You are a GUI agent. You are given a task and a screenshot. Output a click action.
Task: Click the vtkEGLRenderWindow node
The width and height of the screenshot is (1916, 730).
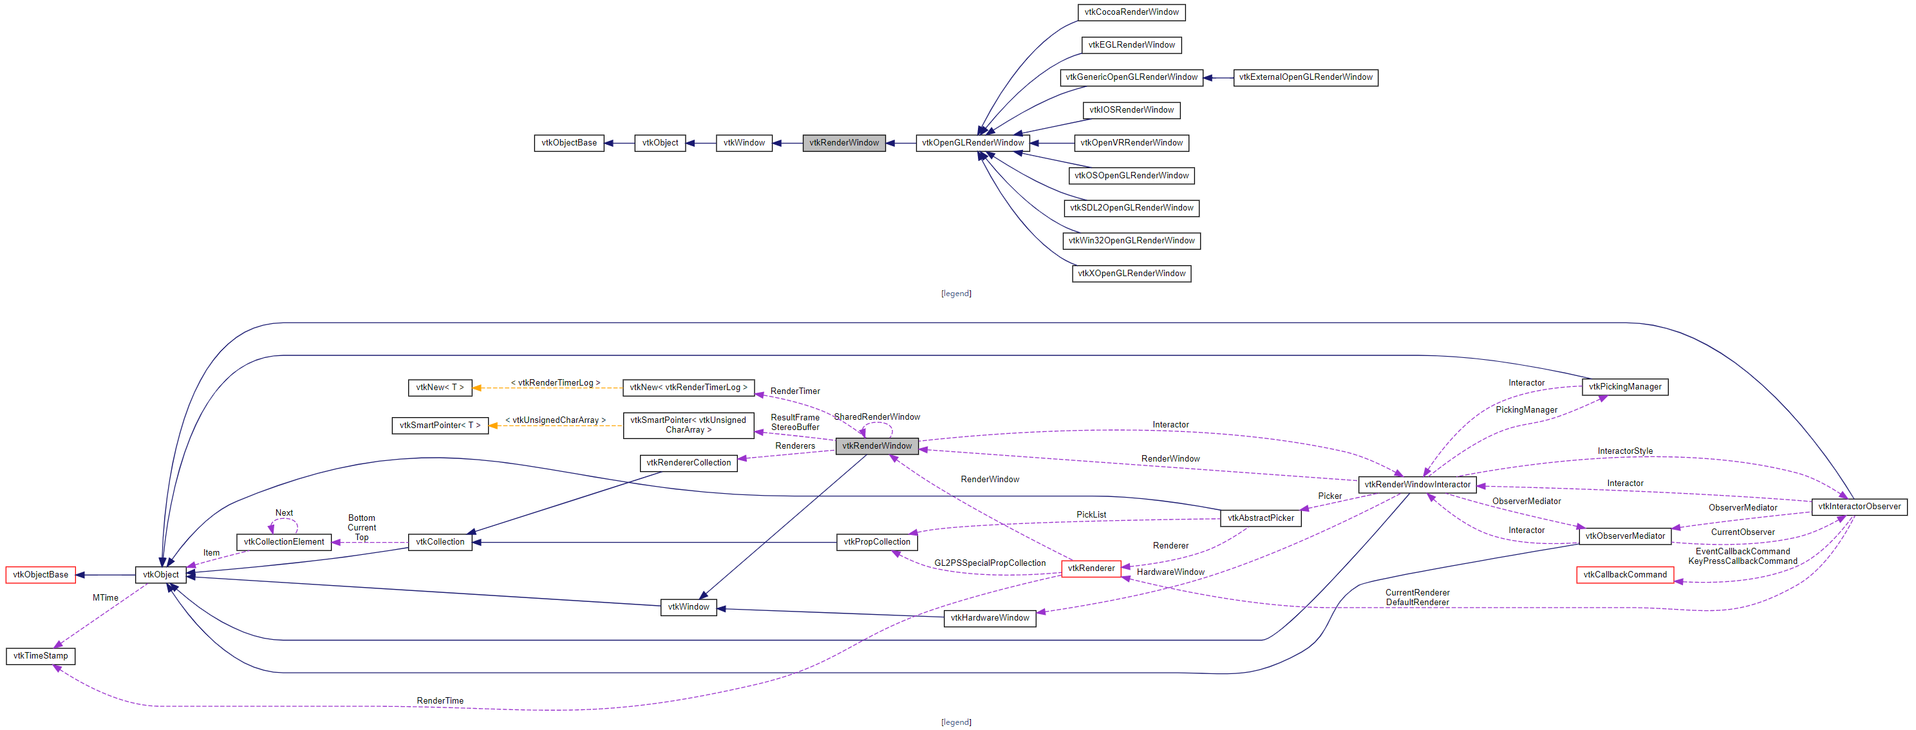point(1131,44)
